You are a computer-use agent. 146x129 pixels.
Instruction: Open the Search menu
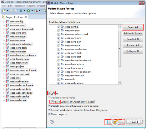[x=31, y=6]
